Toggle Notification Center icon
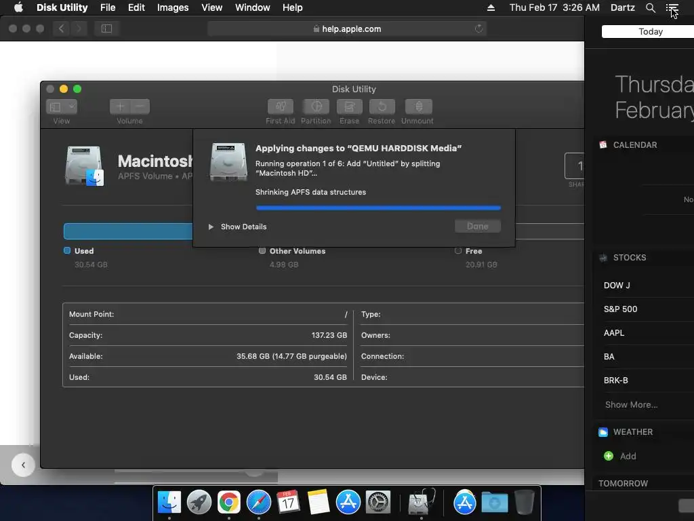694x521 pixels. tap(672, 7)
